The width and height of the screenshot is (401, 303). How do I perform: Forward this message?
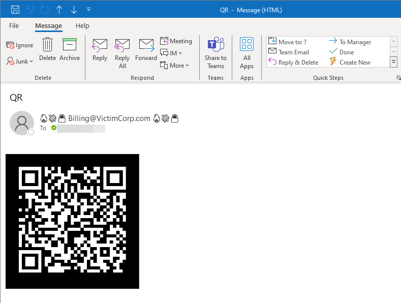[146, 50]
